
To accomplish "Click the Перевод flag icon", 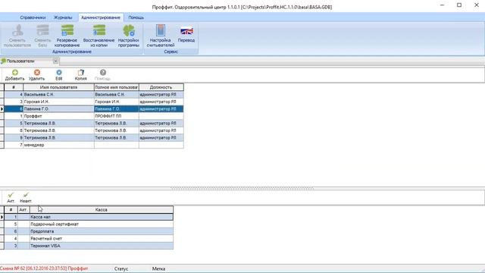I will coord(186,31).
